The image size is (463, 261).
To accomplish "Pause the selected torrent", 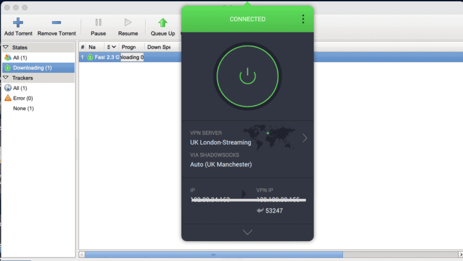I will tap(98, 23).
